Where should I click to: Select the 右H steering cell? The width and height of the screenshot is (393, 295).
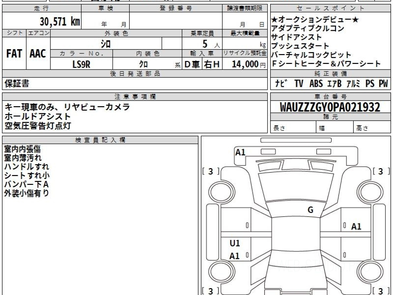coord(212,65)
